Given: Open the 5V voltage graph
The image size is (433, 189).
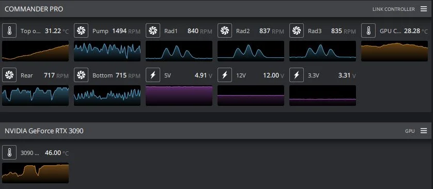Looking at the screenshot, I should 179,96.
